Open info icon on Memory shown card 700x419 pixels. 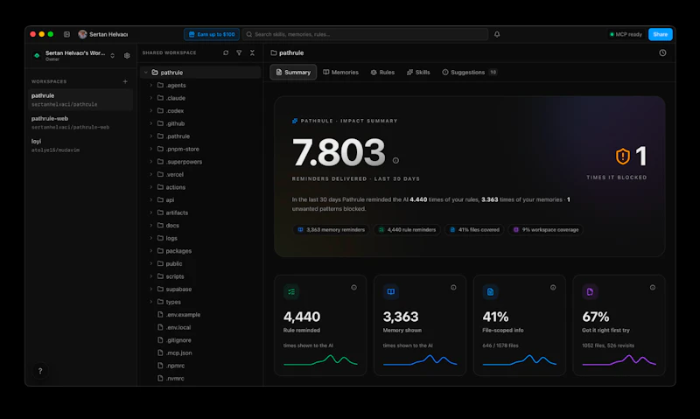[x=453, y=288]
